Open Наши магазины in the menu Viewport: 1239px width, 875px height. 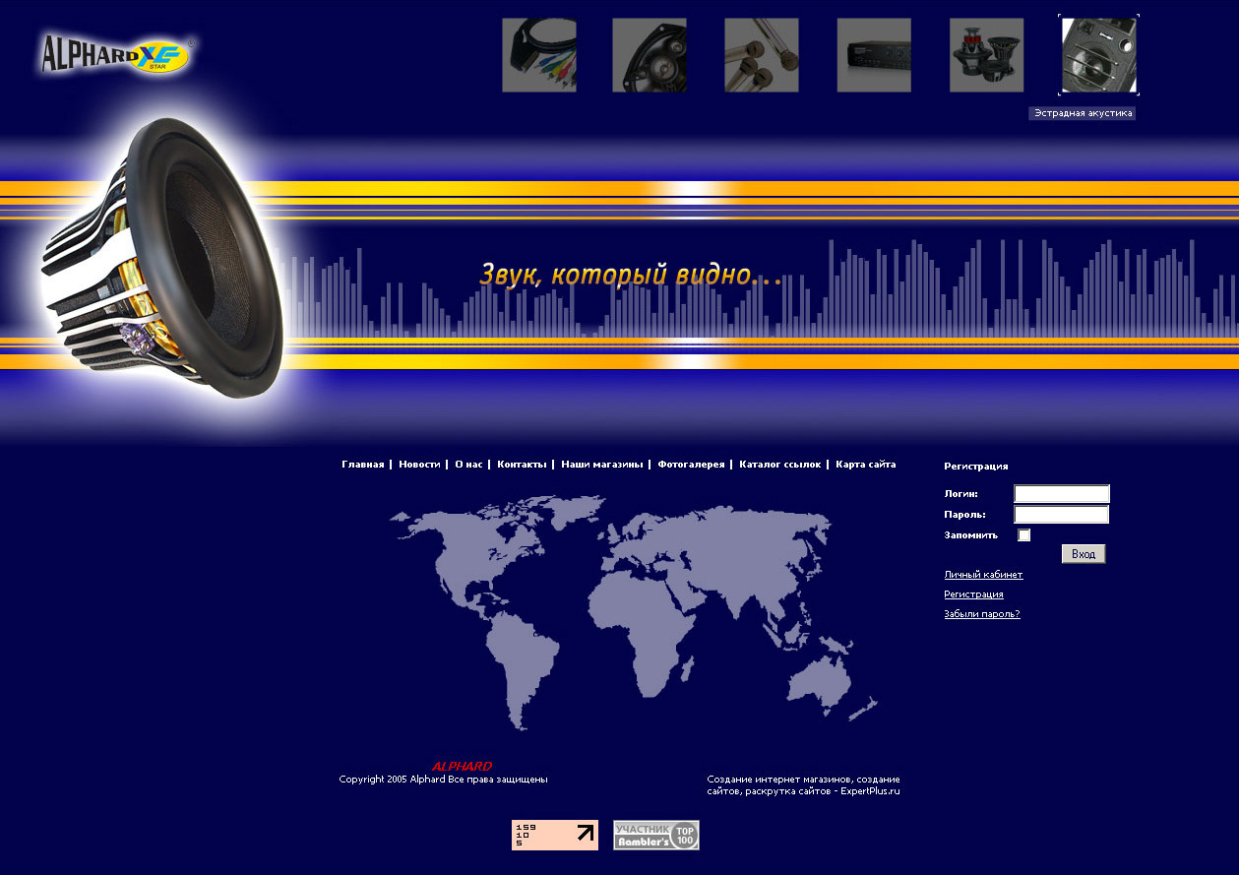602,465
